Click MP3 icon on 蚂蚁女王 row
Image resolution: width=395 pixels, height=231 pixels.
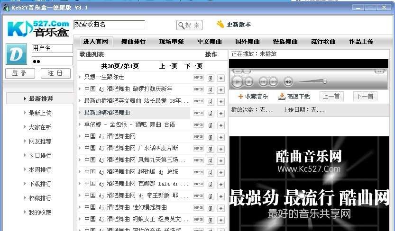[198, 219]
